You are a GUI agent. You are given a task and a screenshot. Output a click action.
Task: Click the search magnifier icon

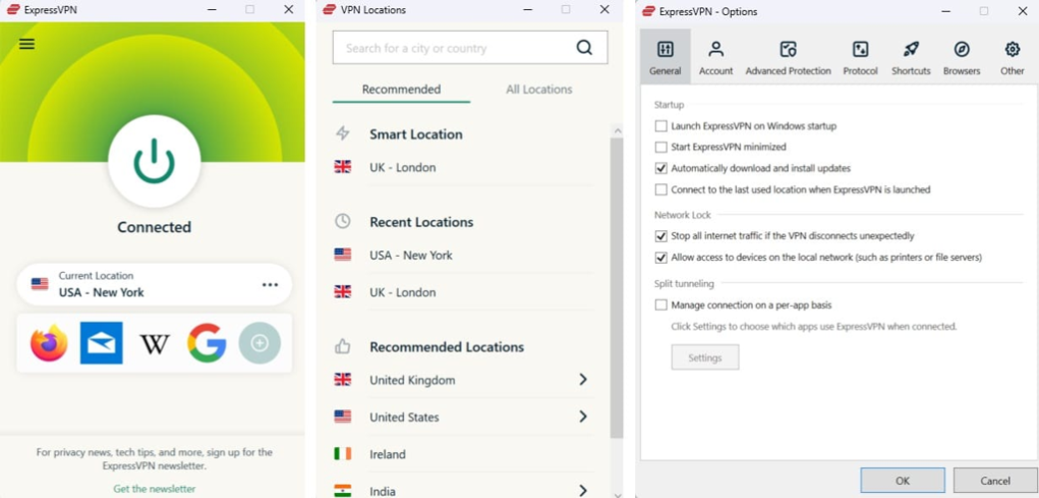[584, 48]
